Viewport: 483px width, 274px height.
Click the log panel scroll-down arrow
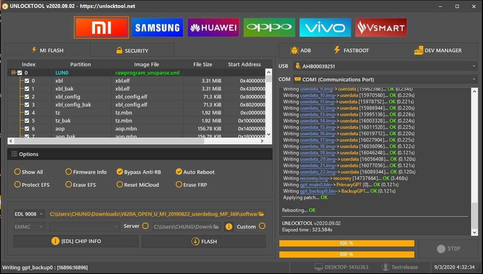pos(475,233)
